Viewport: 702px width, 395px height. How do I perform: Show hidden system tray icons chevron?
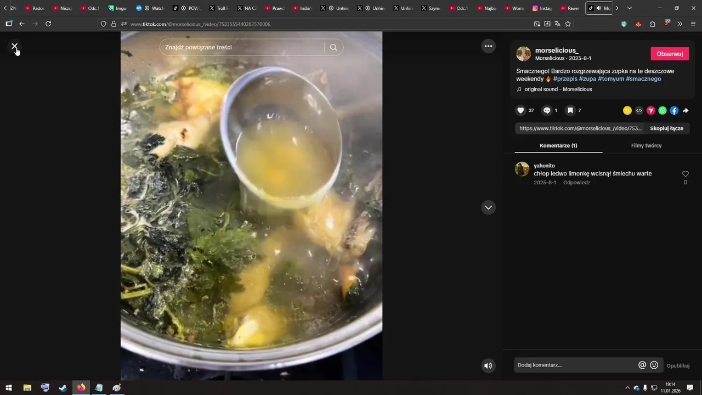pos(627,388)
